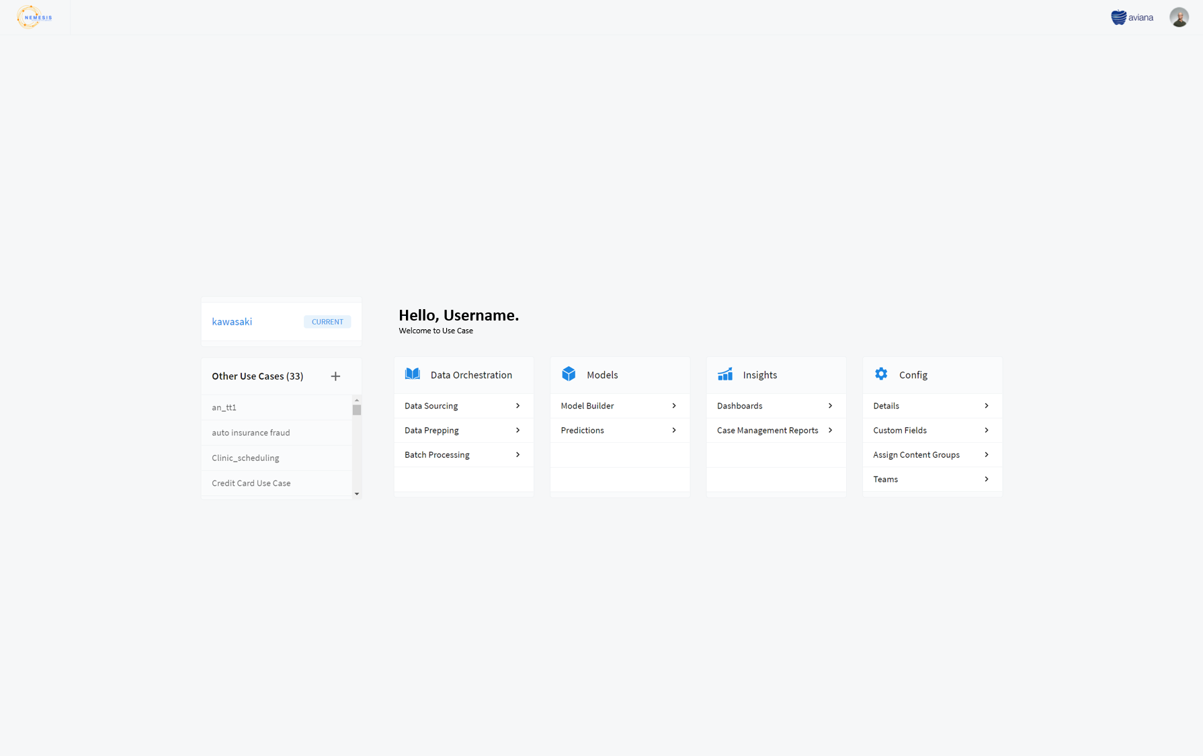This screenshot has width=1203, height=756.
Task: Select Case Management Reports under Insights
Action: coord(768,430)
